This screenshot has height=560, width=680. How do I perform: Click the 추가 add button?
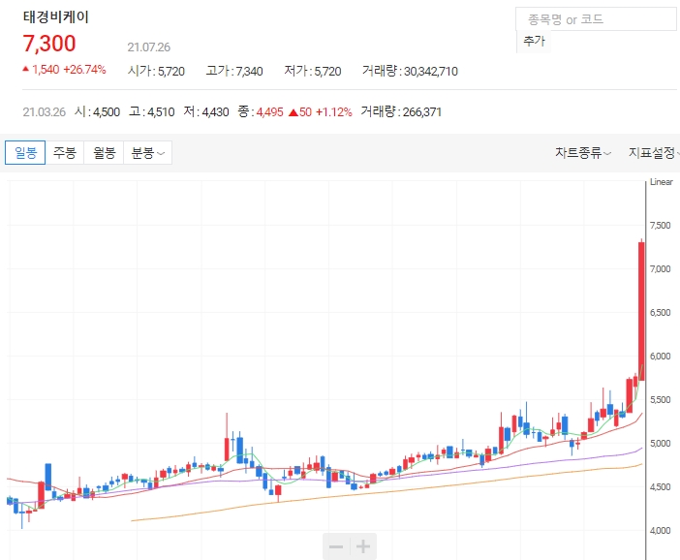pyautogui.click(x=534, y=42)
